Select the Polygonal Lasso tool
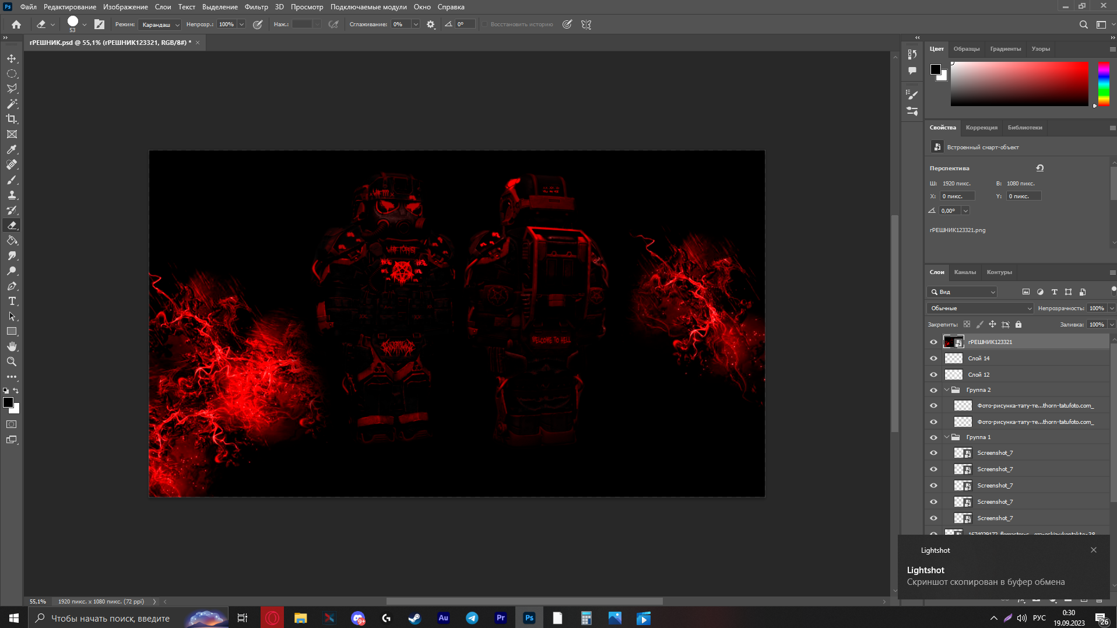 [x=12, y=89]
